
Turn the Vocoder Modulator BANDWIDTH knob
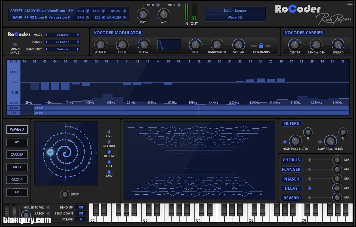[217, 45]
